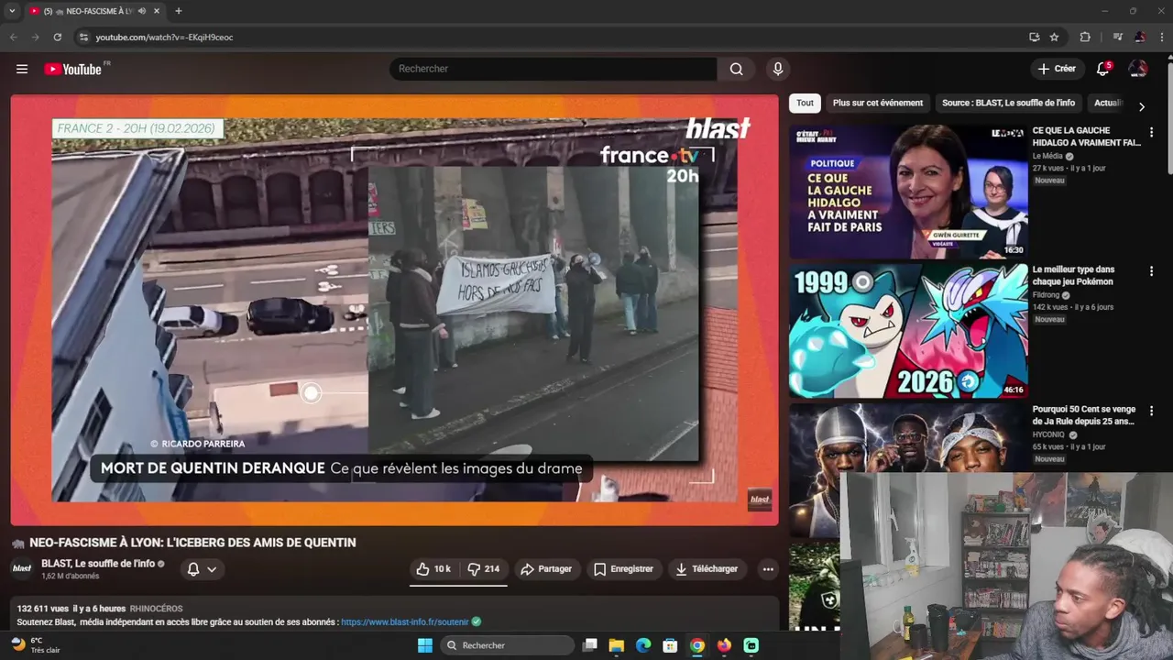Image resolution: width=1173 pixels, height=660 pixels.
Task: Install app icon in the address bar
Action: 1034,37
